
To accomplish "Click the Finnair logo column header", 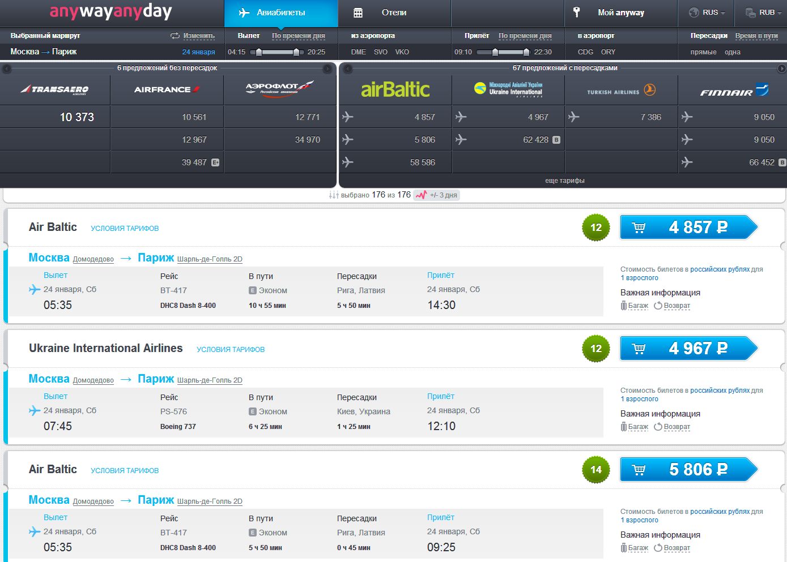I will [x=733, y=91].
